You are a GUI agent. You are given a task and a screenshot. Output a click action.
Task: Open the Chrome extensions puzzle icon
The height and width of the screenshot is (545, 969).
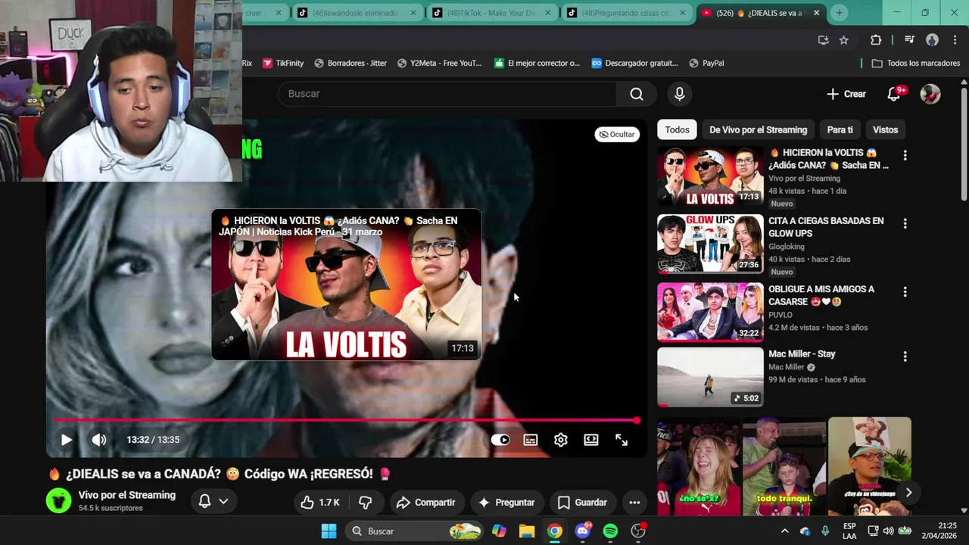876,40
